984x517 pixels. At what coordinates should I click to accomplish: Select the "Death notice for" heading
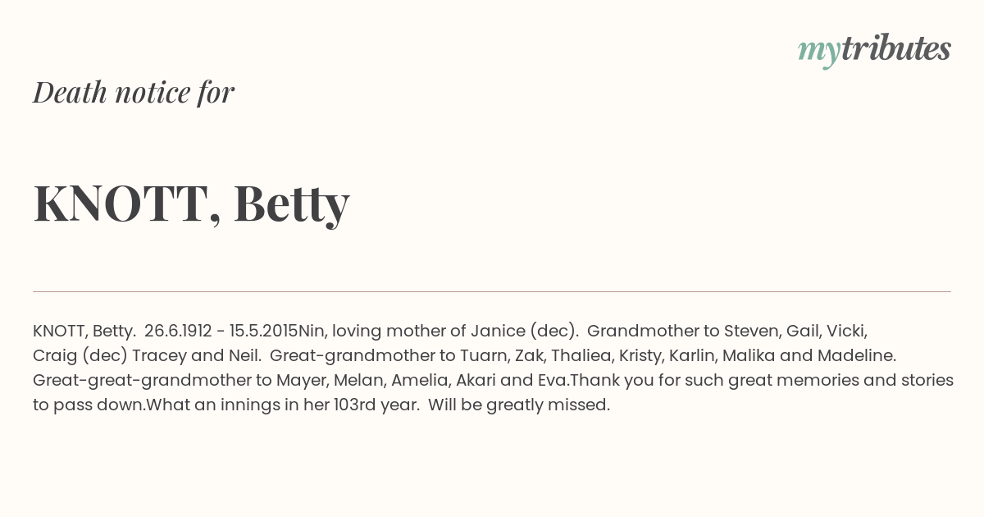pyautogui.click(x=134, y=93)
